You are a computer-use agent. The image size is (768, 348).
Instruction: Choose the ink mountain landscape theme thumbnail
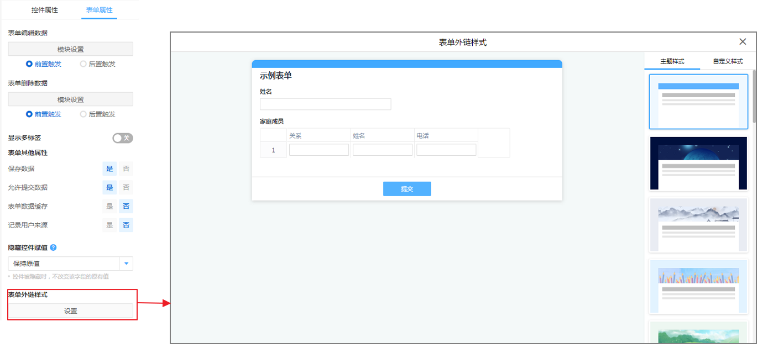[x=698, y=225]
